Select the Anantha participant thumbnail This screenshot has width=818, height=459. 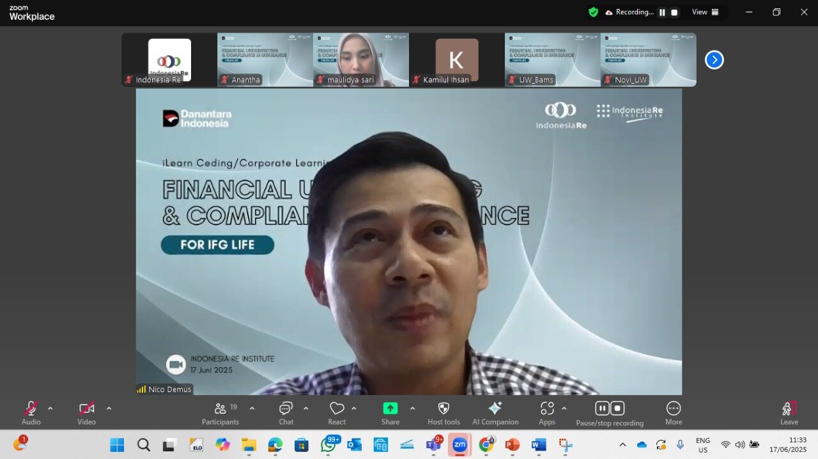tap(265, 60)
